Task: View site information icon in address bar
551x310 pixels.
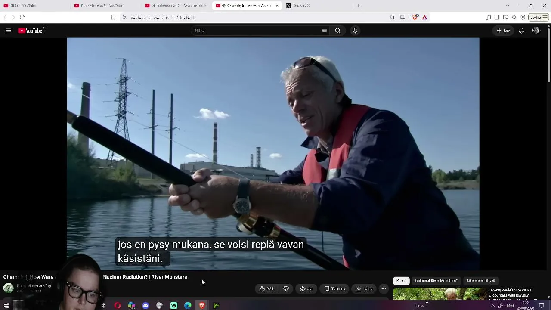Action: click(124, 17)
